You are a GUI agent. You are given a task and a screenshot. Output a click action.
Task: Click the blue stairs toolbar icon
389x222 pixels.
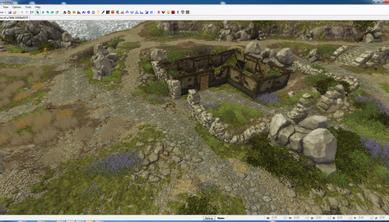141,12
